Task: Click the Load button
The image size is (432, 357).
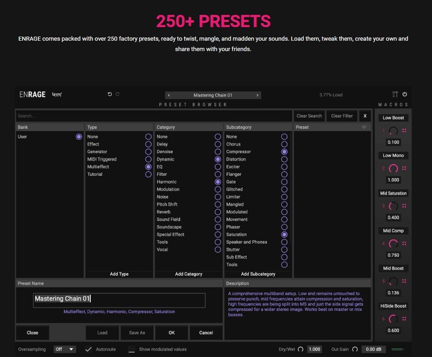Action: pos(102,333)
